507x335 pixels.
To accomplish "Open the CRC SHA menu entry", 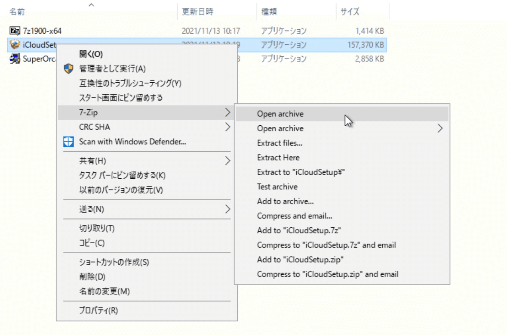I will coord(147,127).
